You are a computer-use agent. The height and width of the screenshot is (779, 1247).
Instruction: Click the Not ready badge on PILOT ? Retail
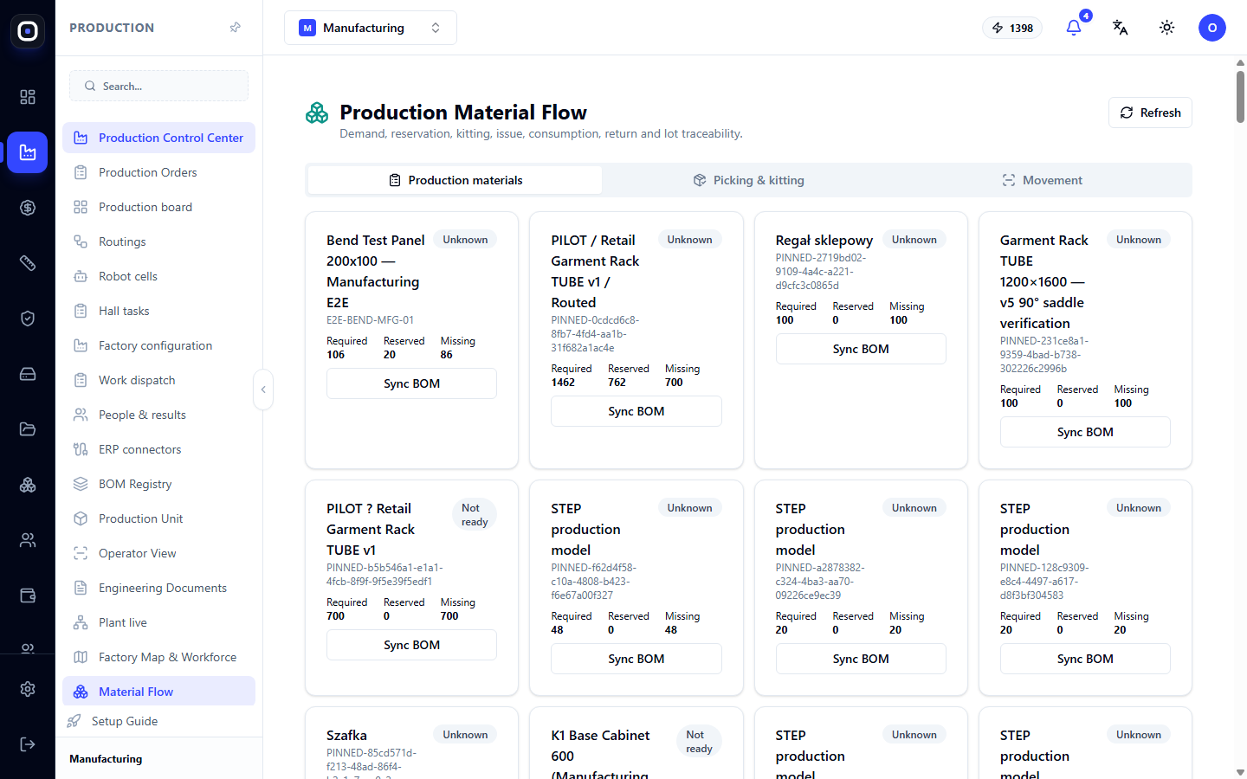click(x=475, y=515)
